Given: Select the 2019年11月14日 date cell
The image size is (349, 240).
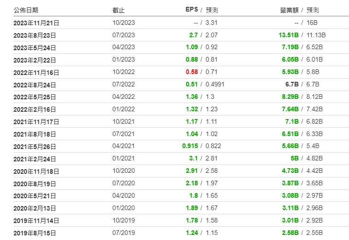Looking at the screenshot, I should point(37,220).
